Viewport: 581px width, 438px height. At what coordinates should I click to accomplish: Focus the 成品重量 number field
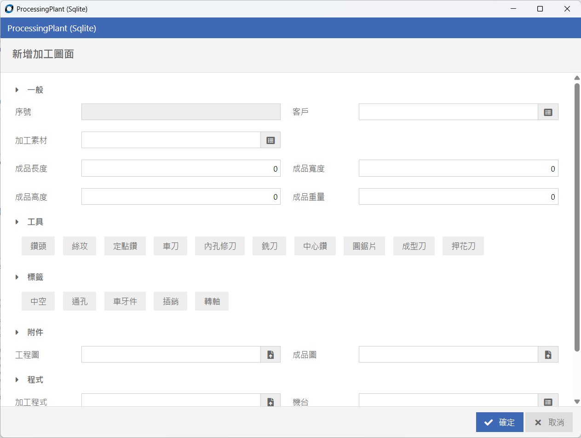coord(459,196)
